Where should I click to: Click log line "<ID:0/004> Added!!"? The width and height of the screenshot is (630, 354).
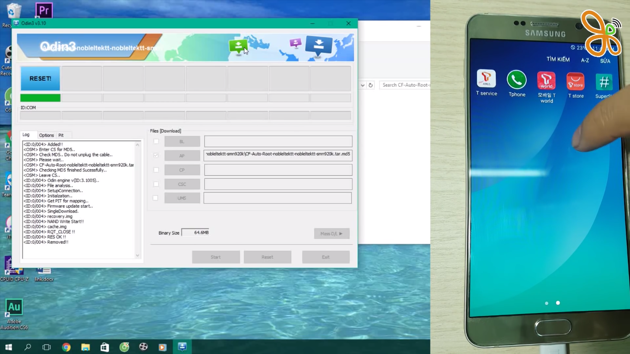pyautogui.click(x=43, y=145)
